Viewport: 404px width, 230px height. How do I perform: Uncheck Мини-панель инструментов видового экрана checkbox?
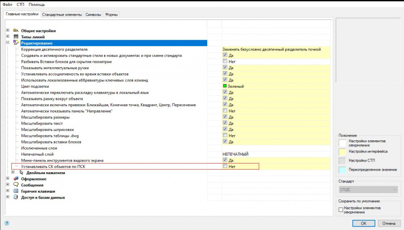(x=225, y=160)
